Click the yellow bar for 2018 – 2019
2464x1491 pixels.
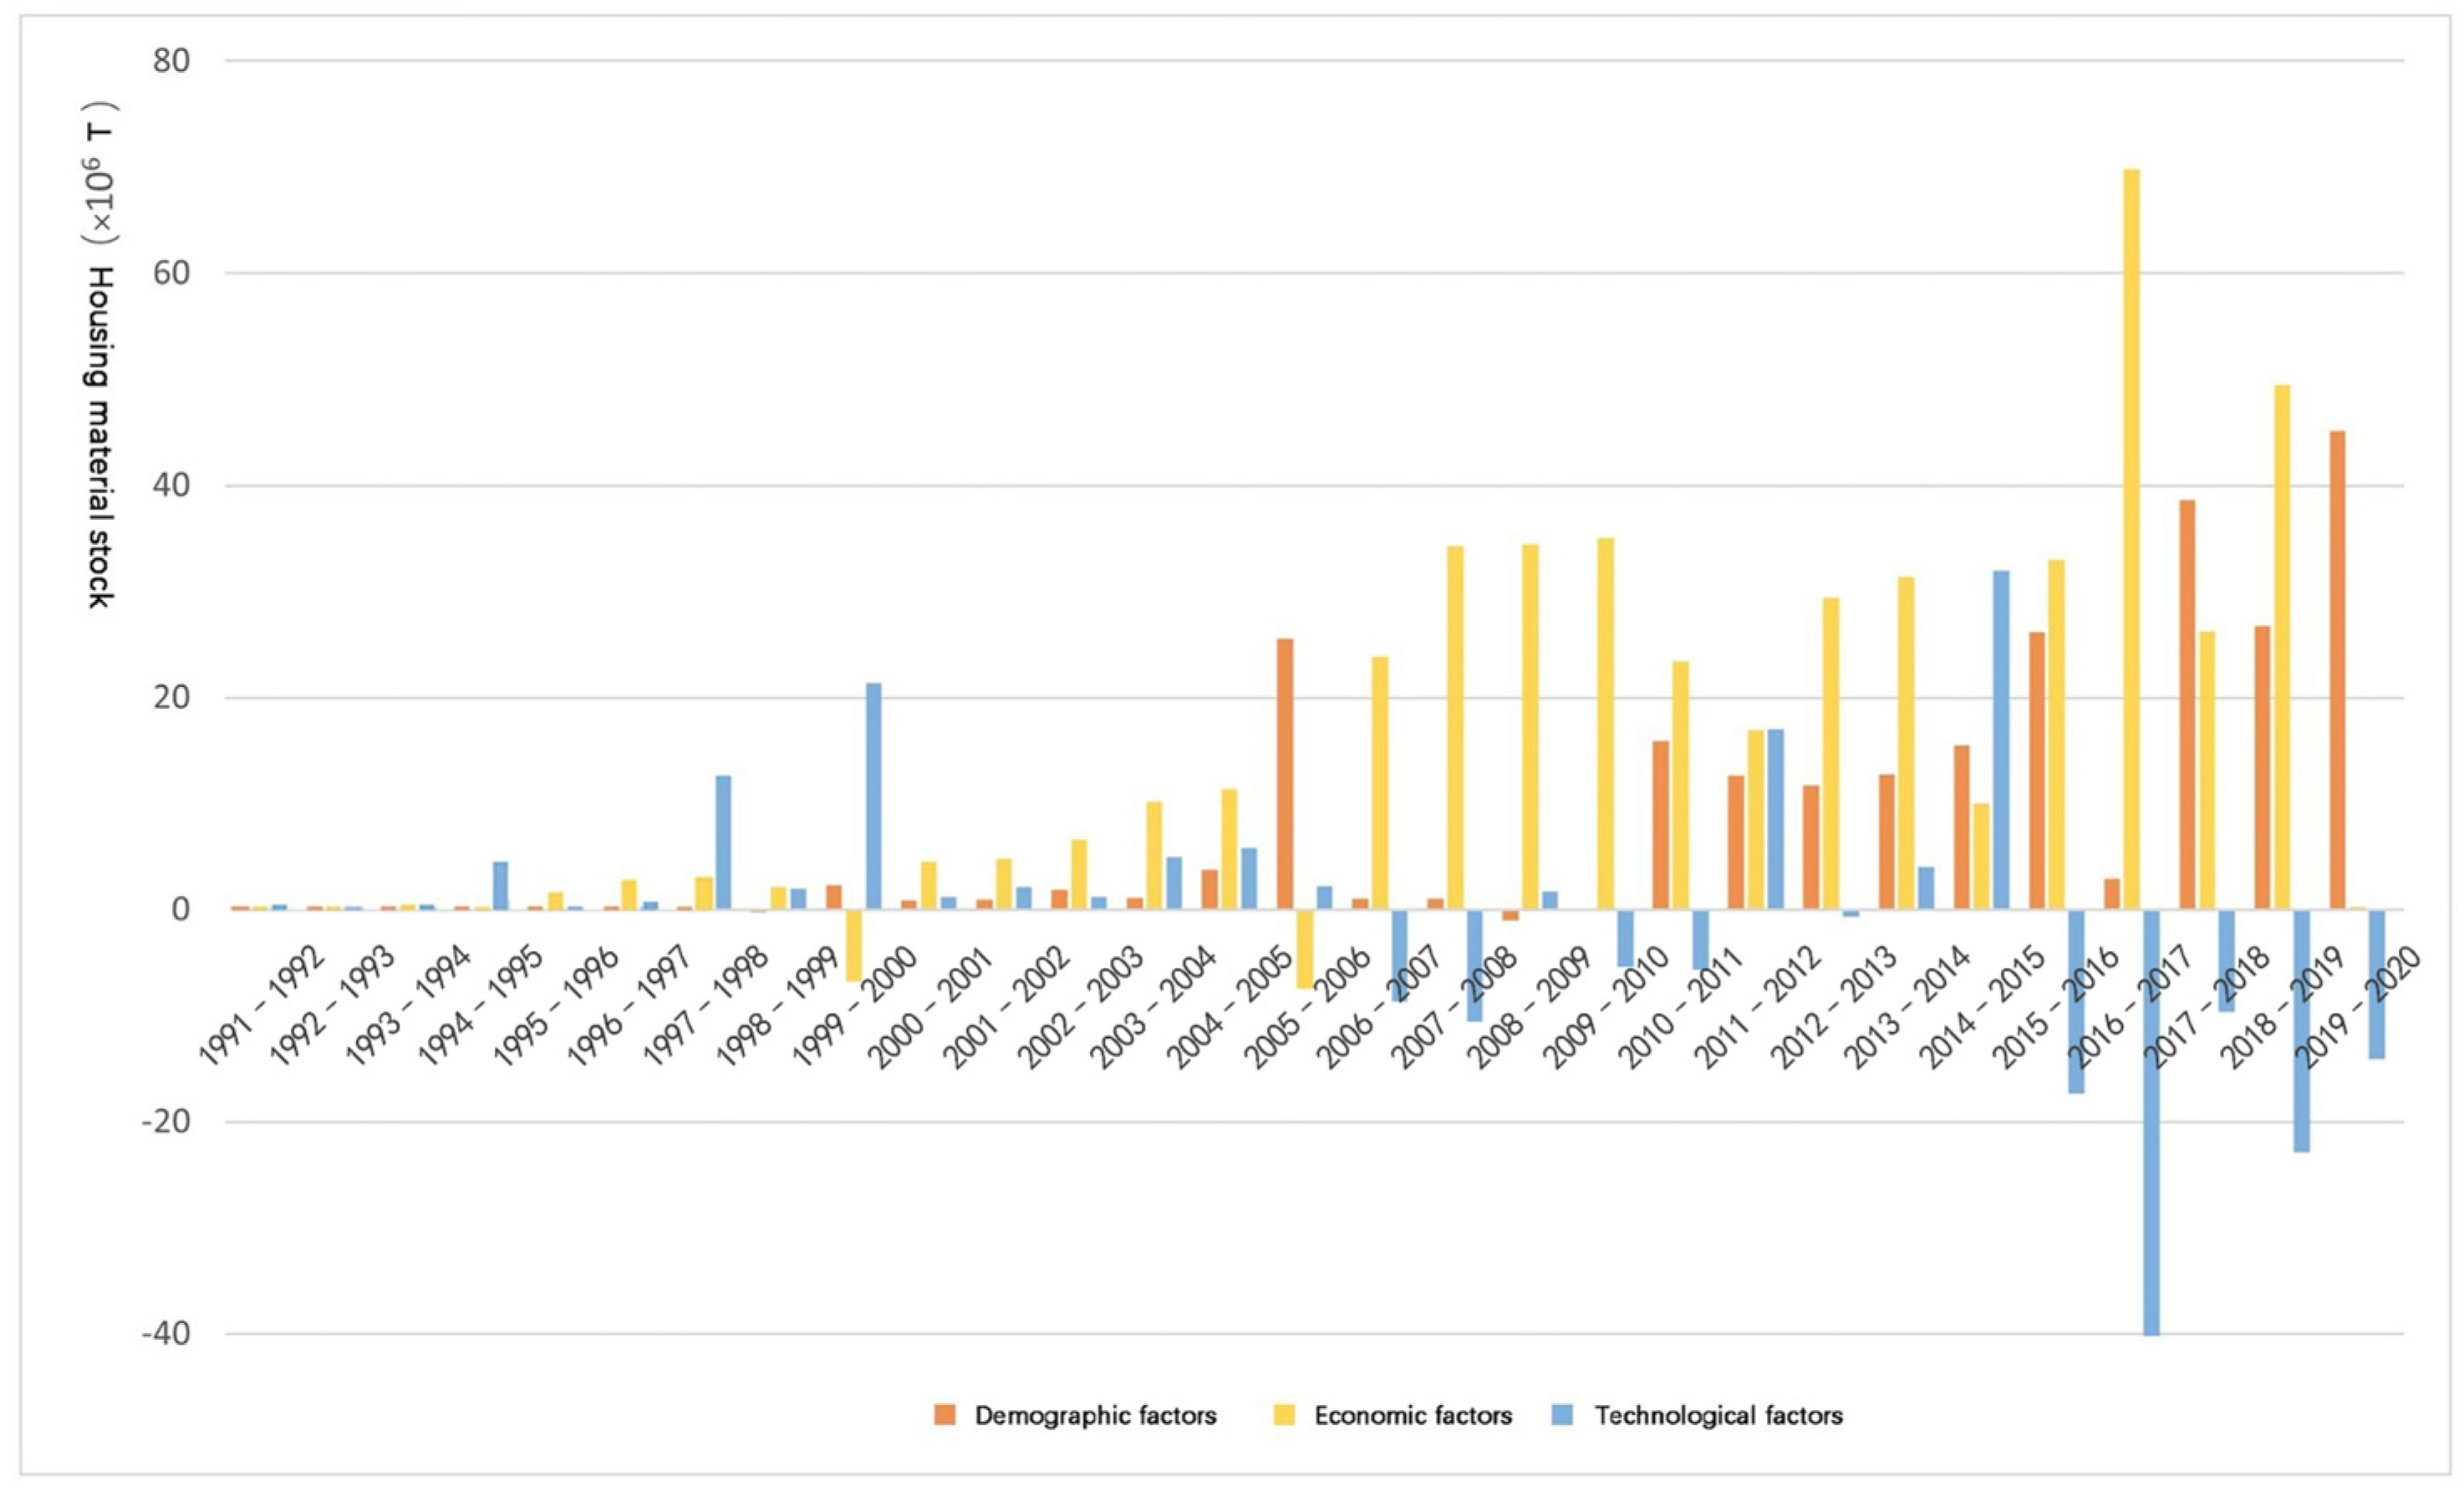pos(2282,647)
